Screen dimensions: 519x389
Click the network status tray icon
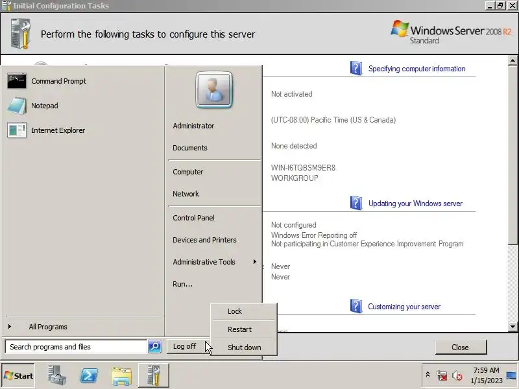(x=442, y=375)
